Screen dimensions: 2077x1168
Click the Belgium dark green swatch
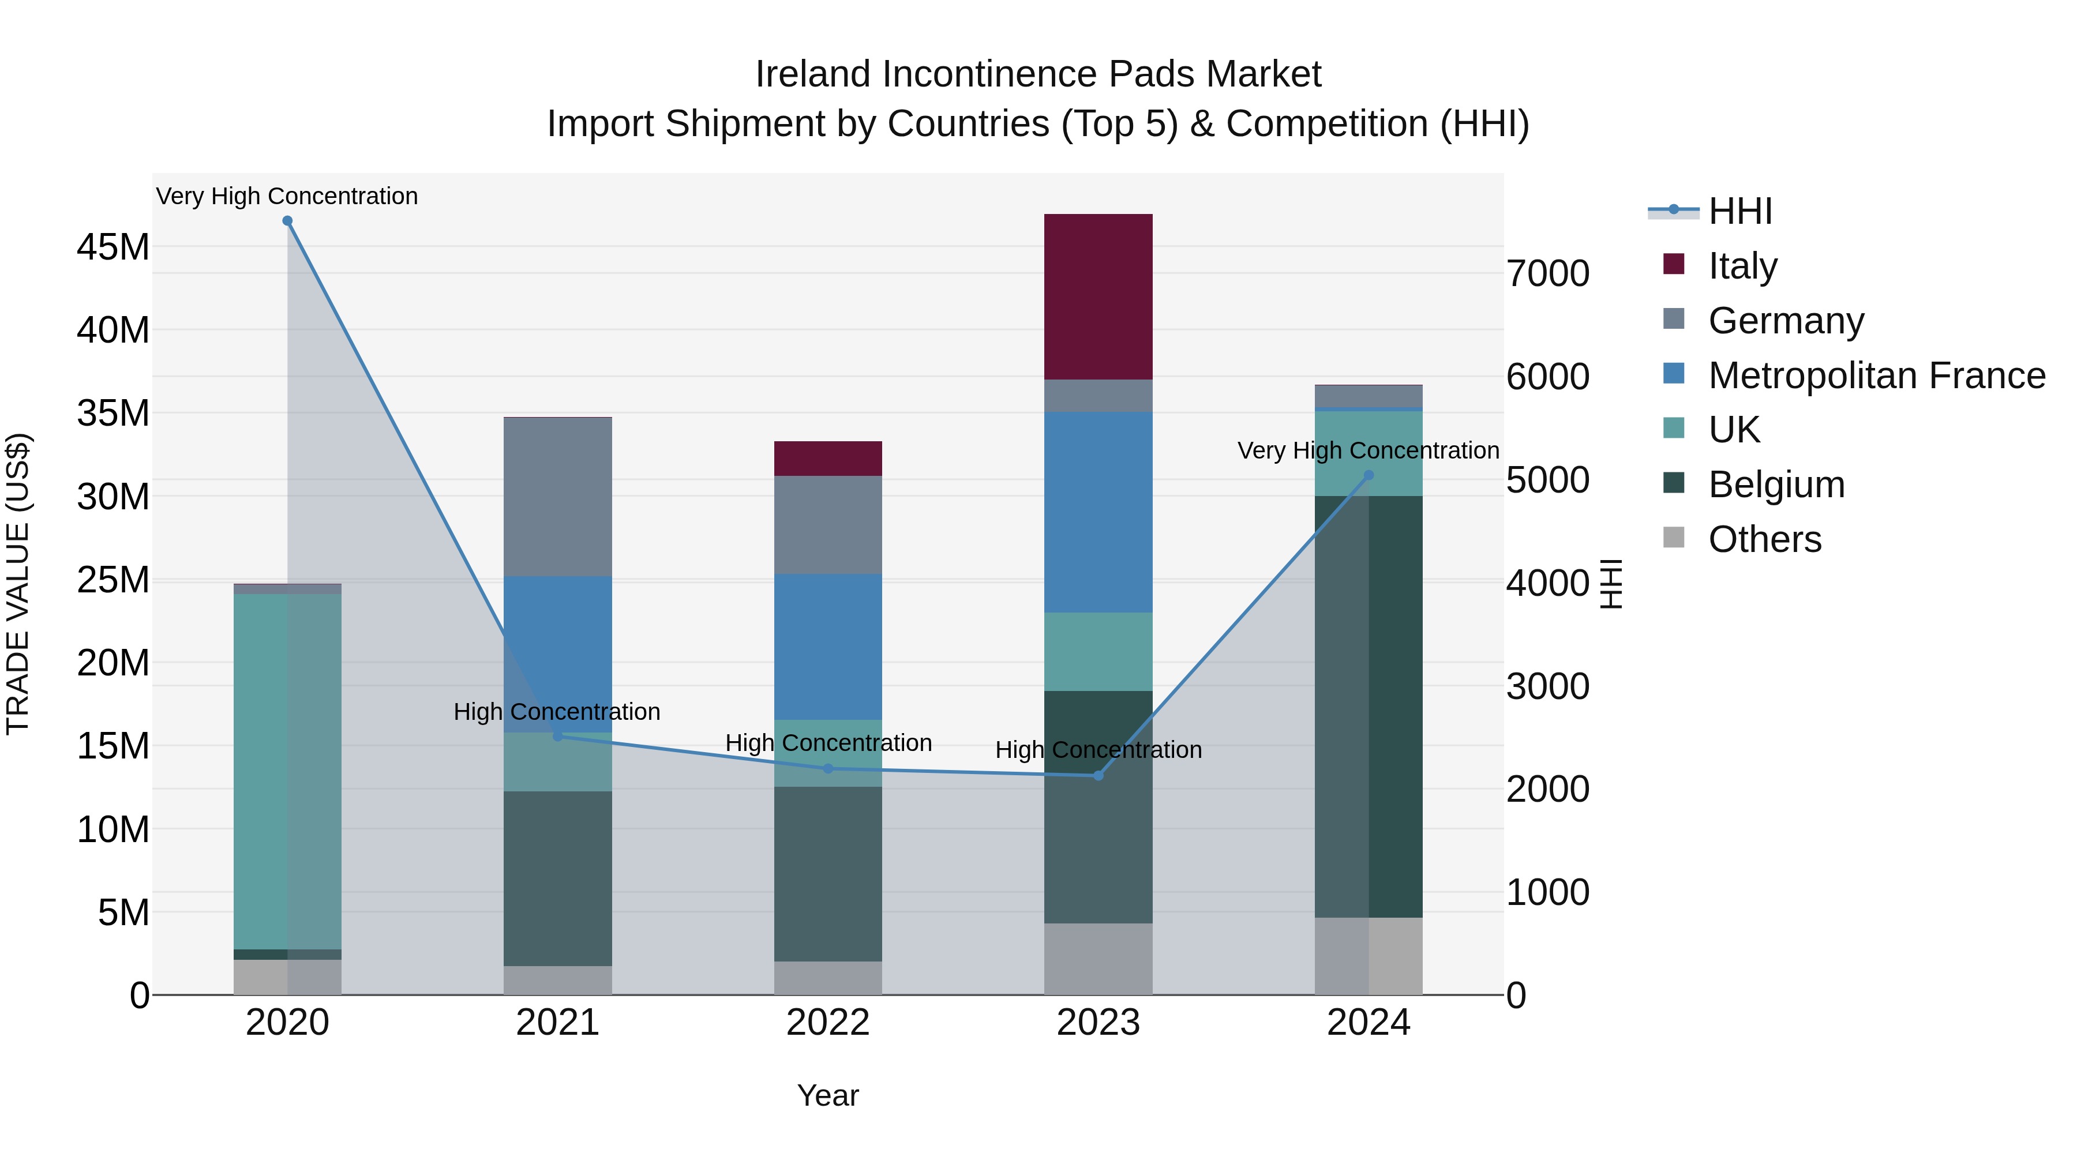click(1674, 483)
